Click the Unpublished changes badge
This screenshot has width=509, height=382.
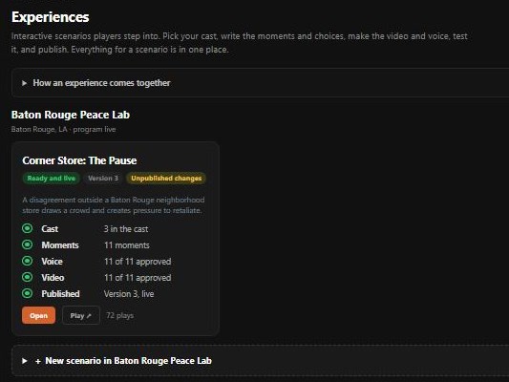pos(166,179)
